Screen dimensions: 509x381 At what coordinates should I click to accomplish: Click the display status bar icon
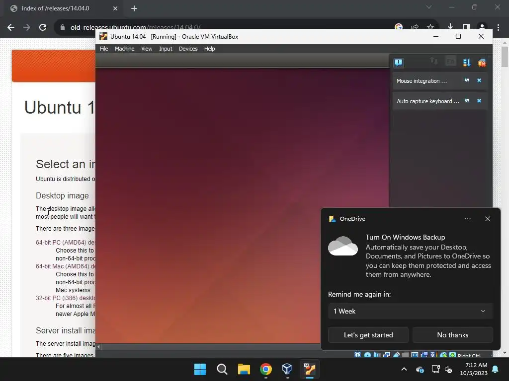click(x=415, y=355)
